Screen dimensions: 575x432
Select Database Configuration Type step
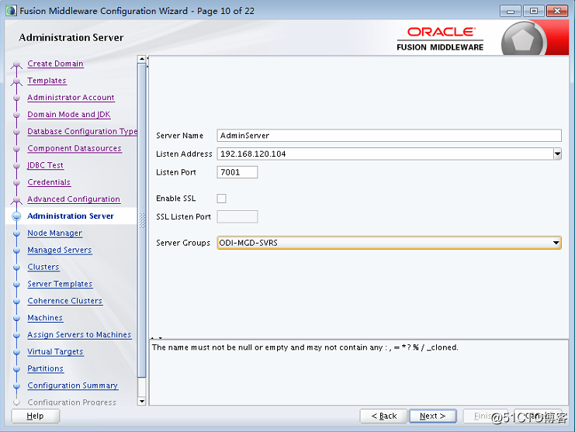82,131
